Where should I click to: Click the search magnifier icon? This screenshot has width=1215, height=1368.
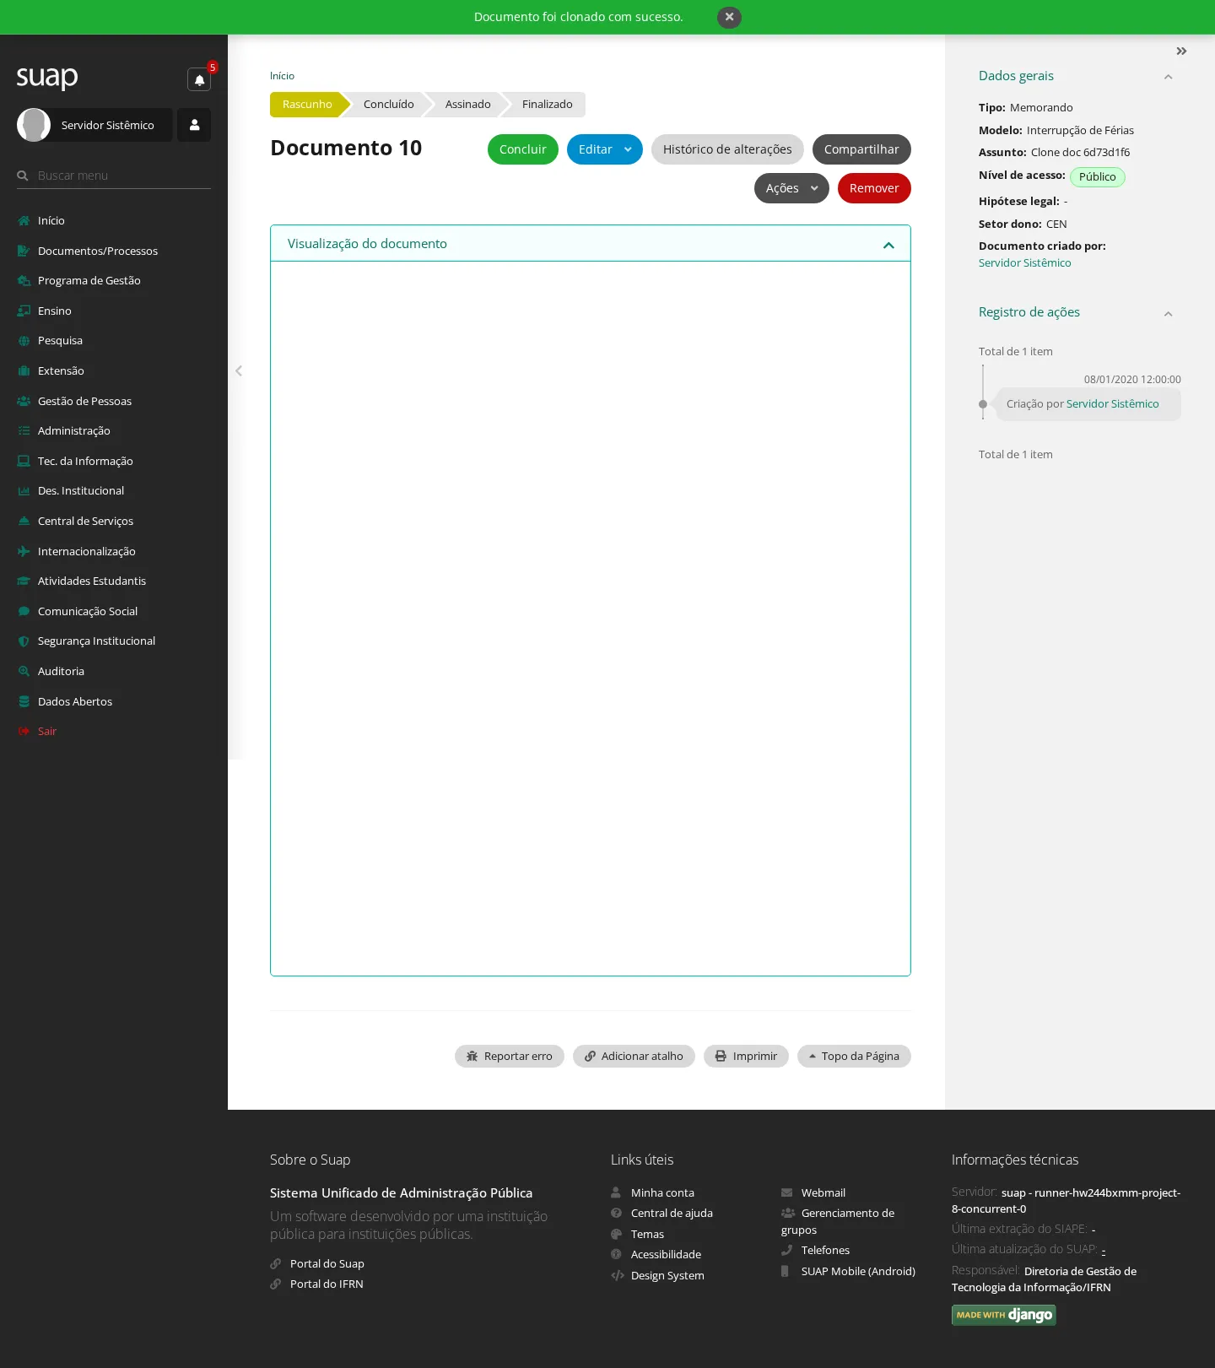pyautogui.click(x=23, y=176)
